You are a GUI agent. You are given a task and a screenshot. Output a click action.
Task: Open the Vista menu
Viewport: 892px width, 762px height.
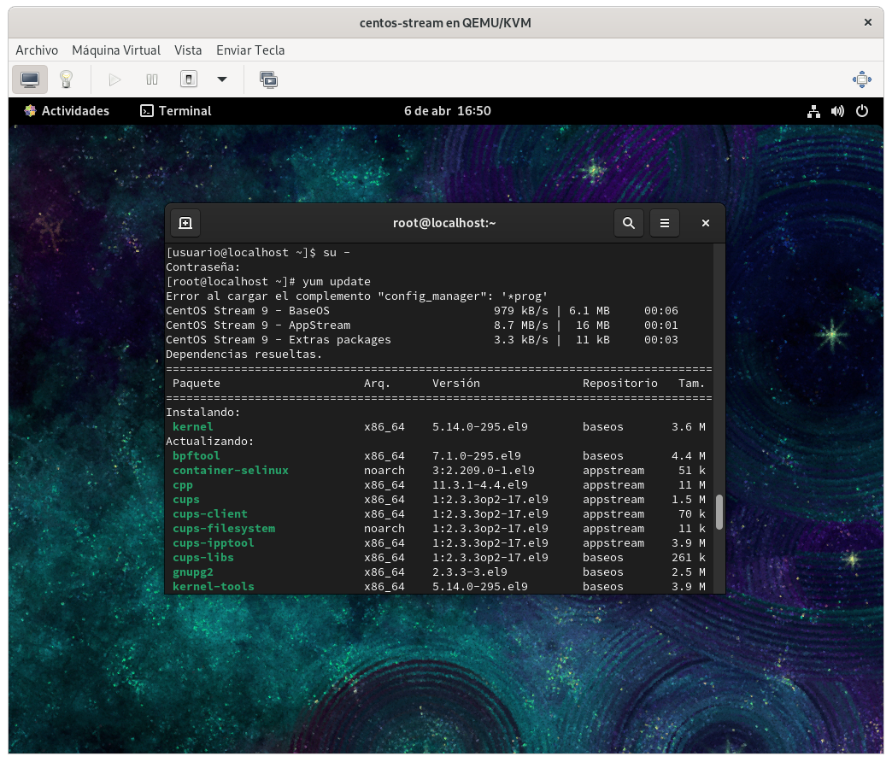pos(188,50)
